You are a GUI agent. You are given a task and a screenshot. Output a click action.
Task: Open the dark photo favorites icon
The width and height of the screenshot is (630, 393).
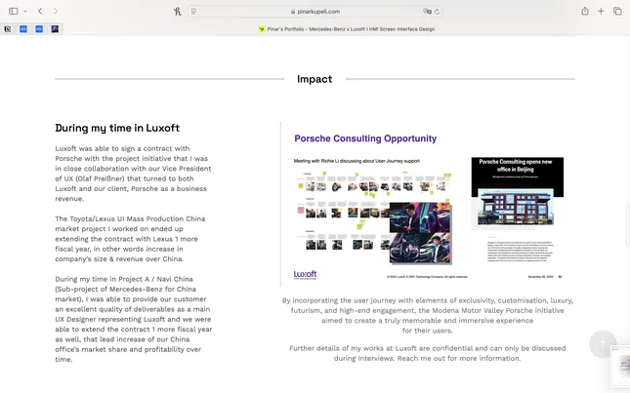point(55,29)
